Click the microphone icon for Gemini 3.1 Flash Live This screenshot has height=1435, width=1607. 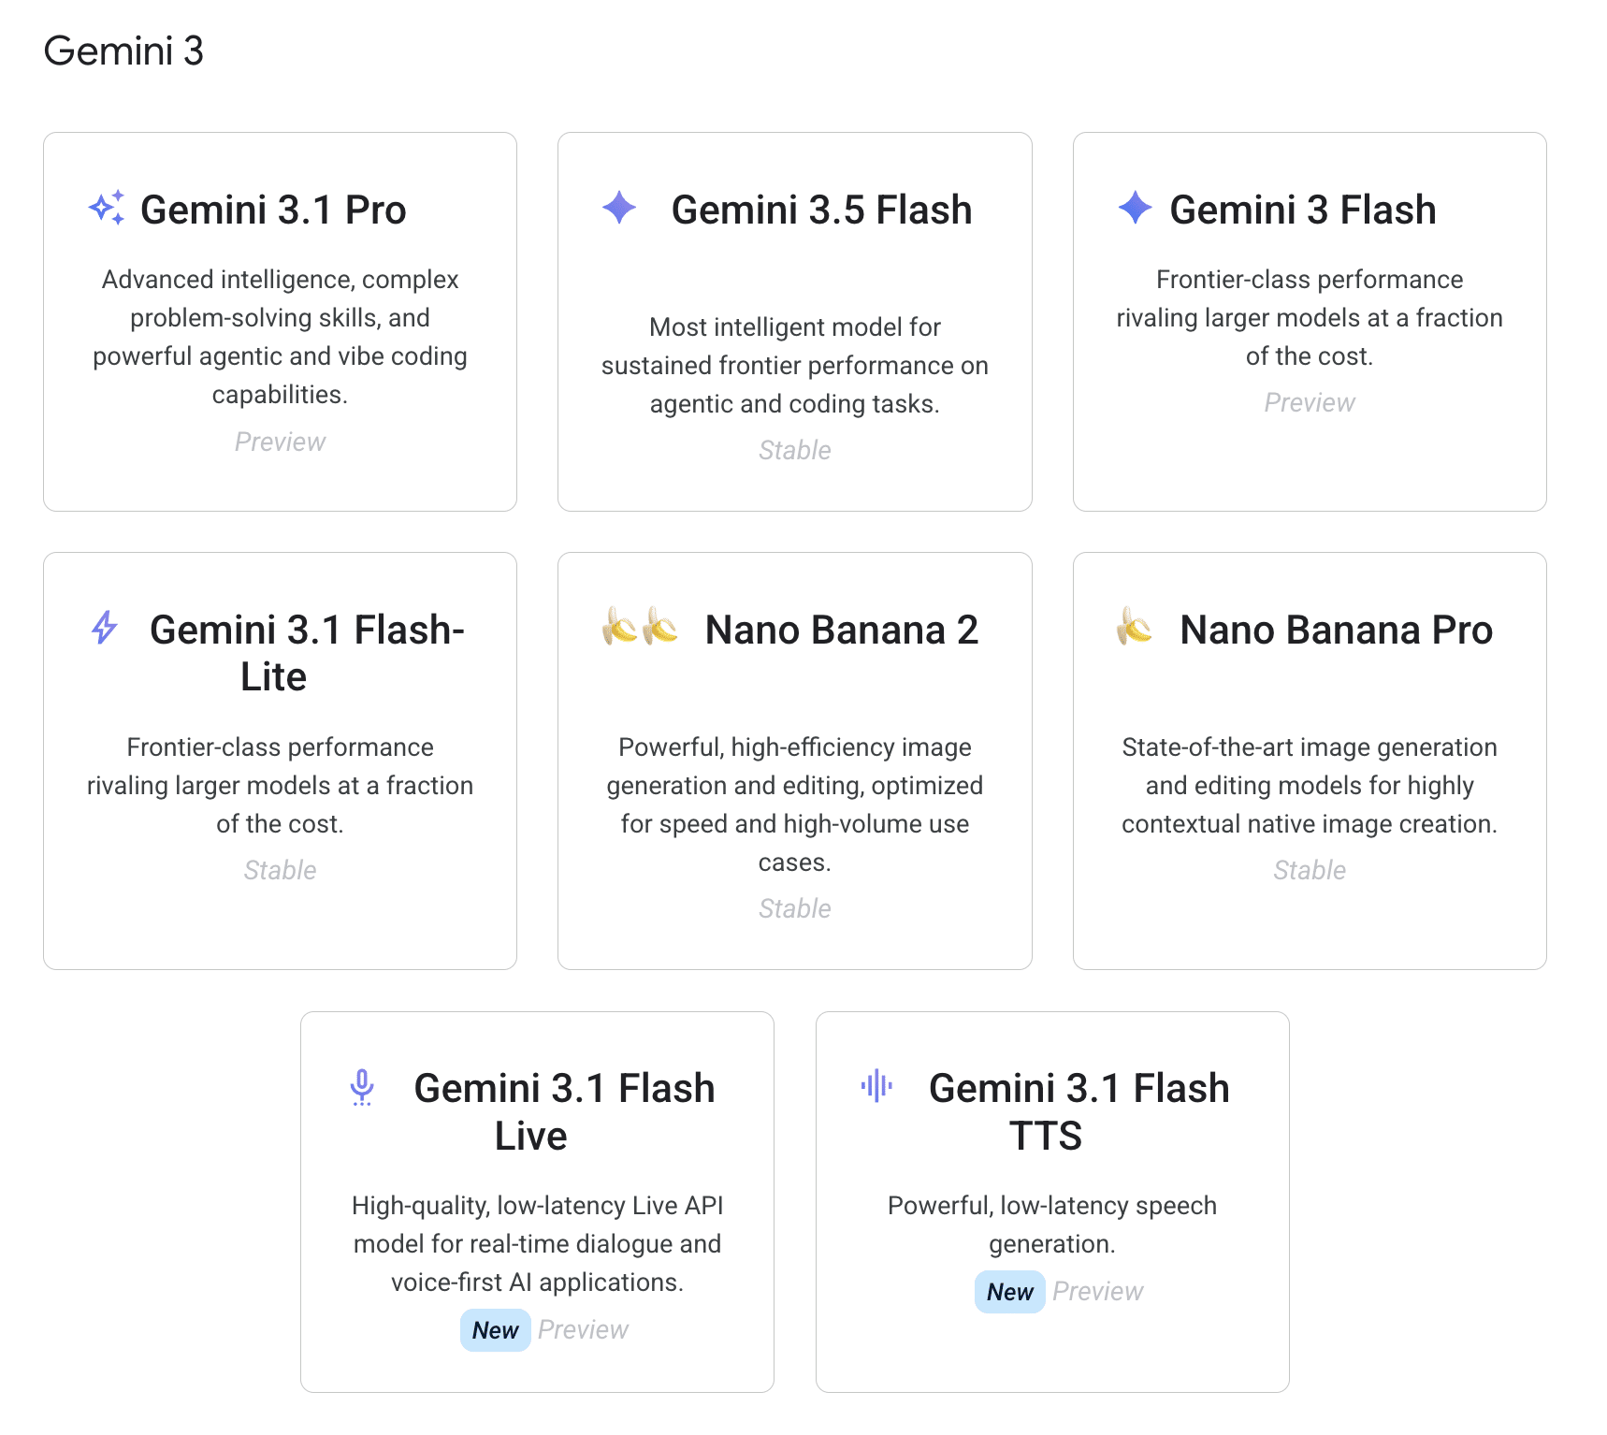[362, 1088]
